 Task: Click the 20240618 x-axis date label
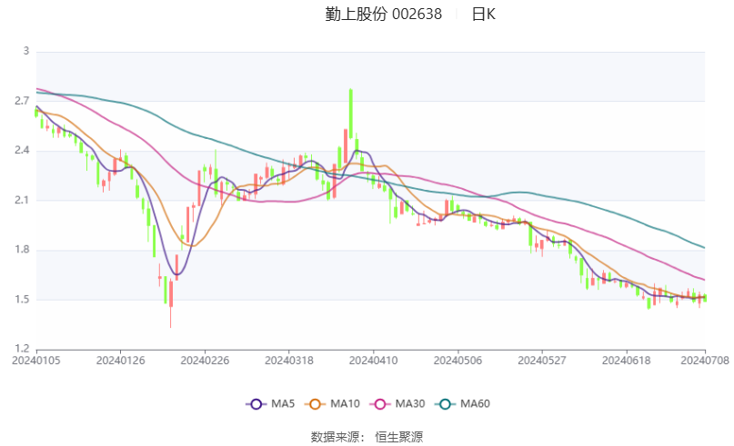(x=626, y=361)
